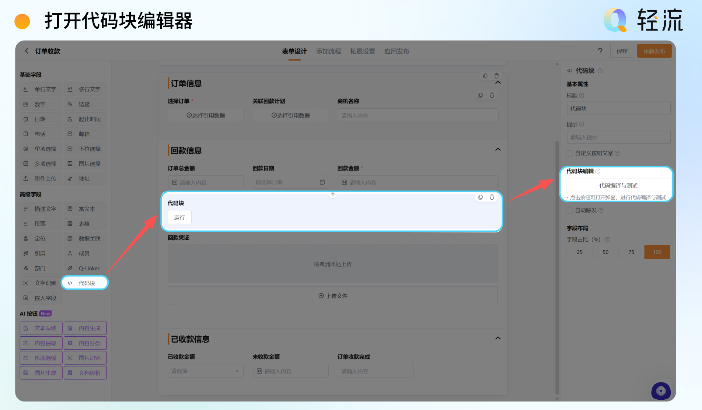Add a 文字识别 field
The width and height of the screenshot is (702, 410).
tap(41, 283)
